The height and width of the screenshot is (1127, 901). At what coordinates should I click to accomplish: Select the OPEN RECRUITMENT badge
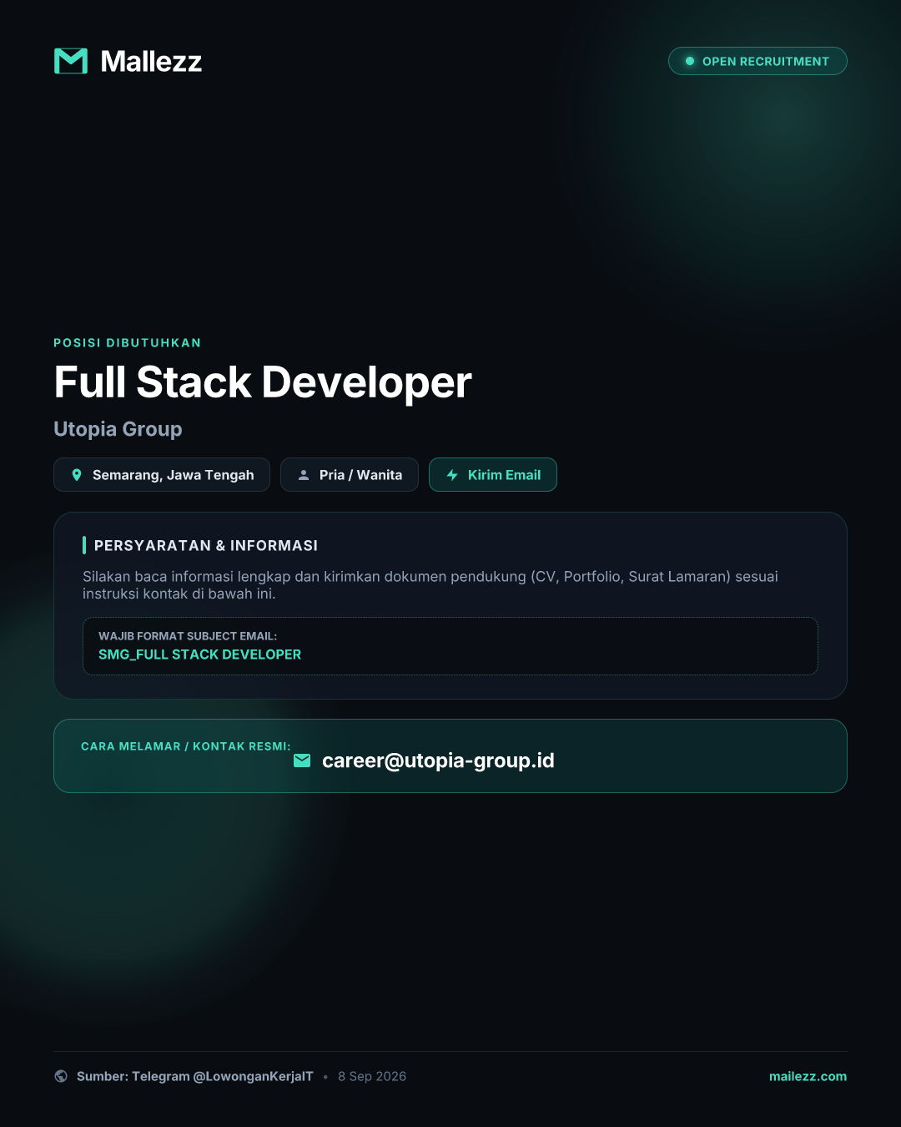tap(758, 61)
